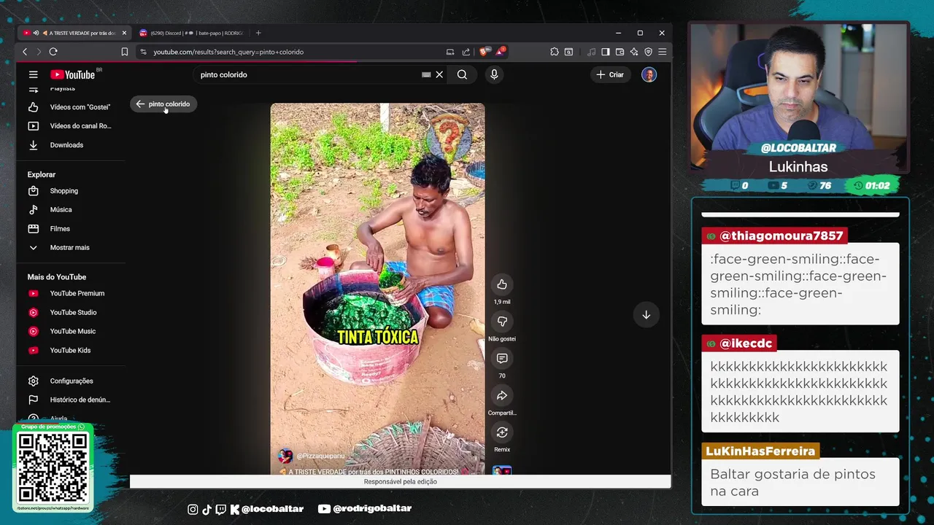The width and height of the screenshot is (934, 525).
Task: Remix this Short
Action: click(502, 432)
